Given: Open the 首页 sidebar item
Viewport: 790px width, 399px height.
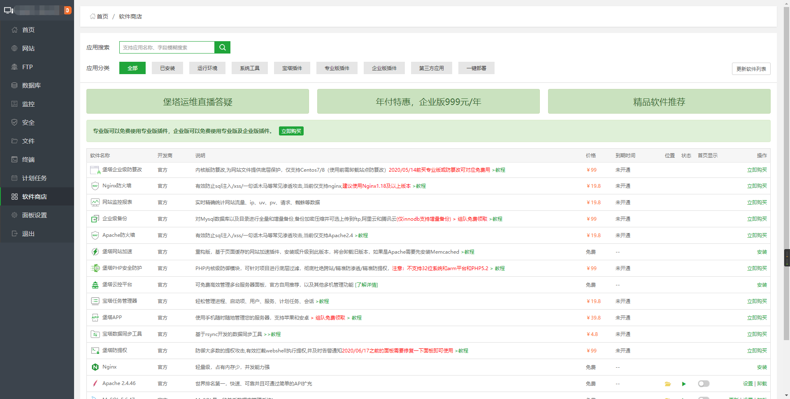Looking at the screenshot, I should 37,30.
